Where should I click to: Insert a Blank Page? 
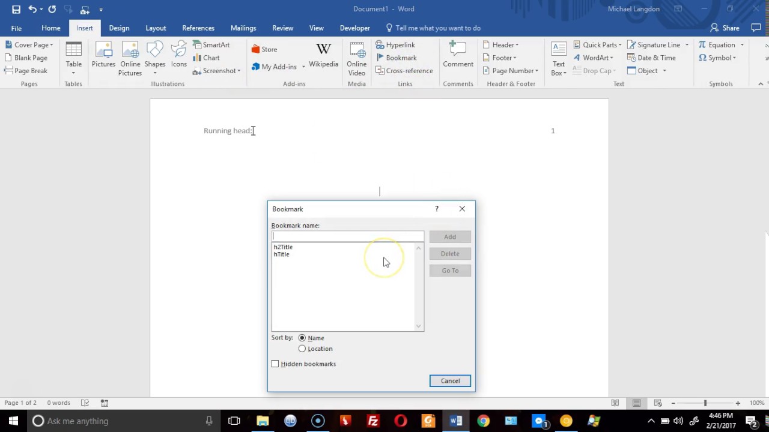[26, 58]
